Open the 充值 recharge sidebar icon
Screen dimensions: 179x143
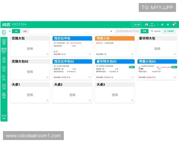point(4,60)
